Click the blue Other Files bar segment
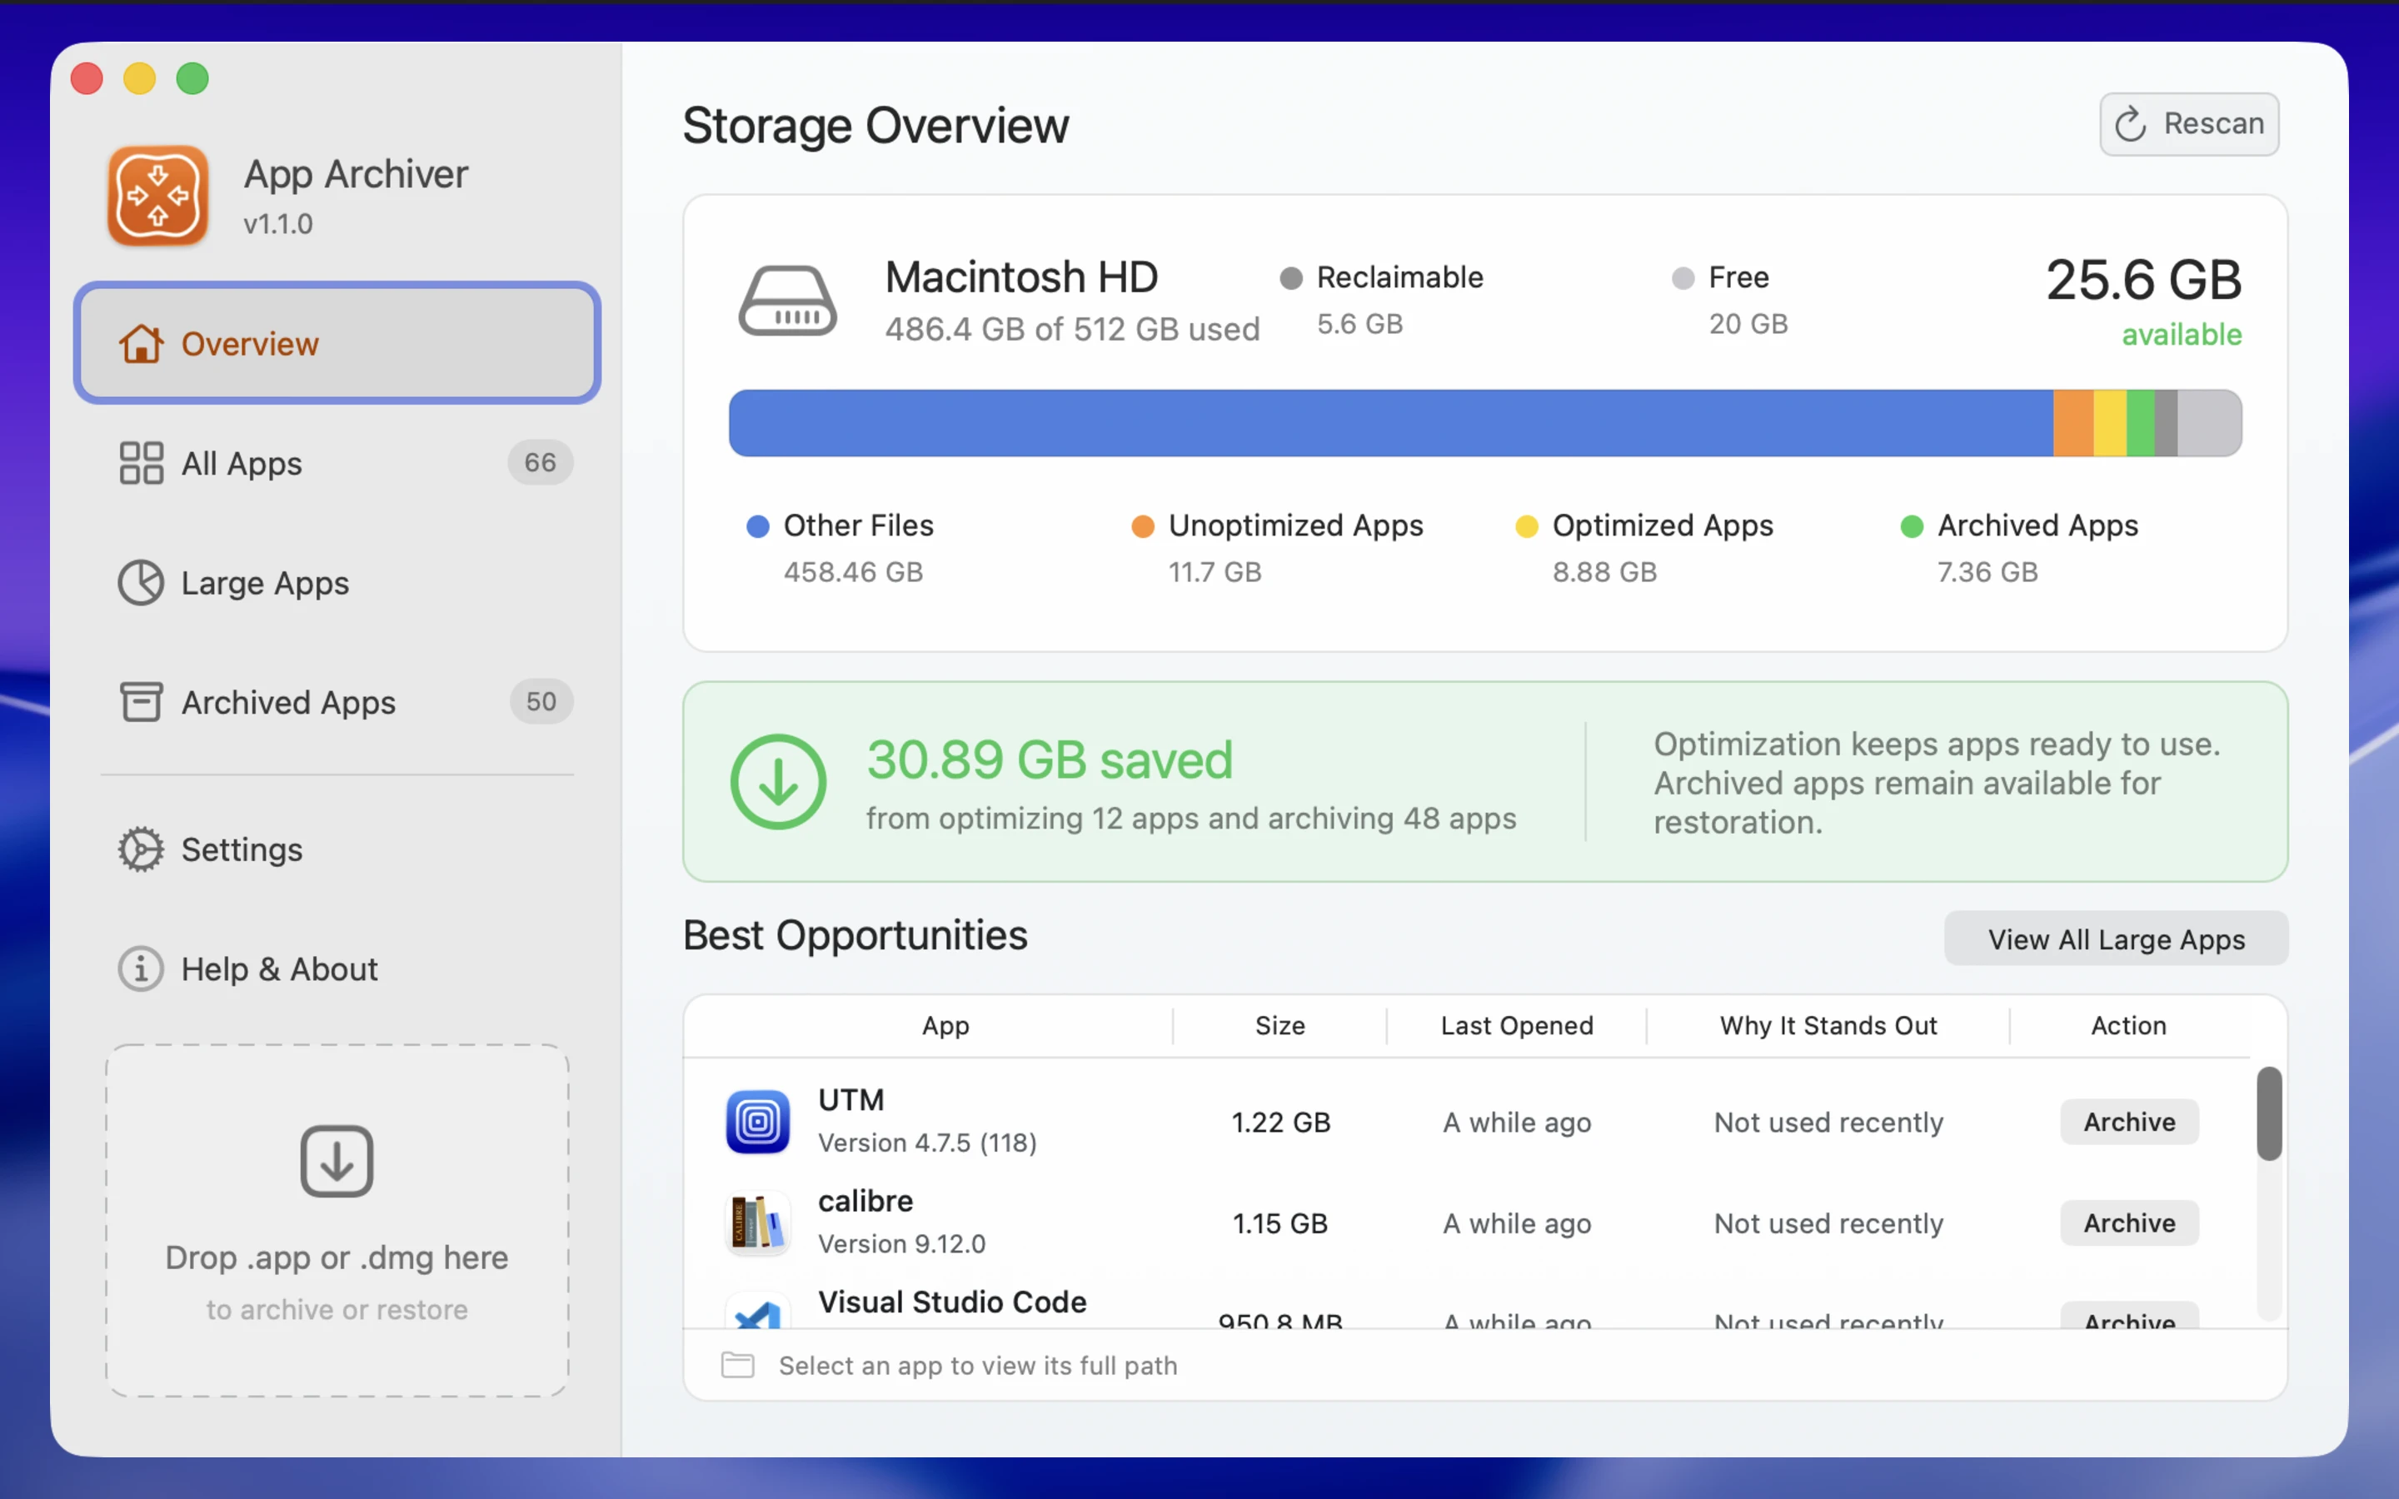This screenshot has height=1499, width=2399. 1389,423
